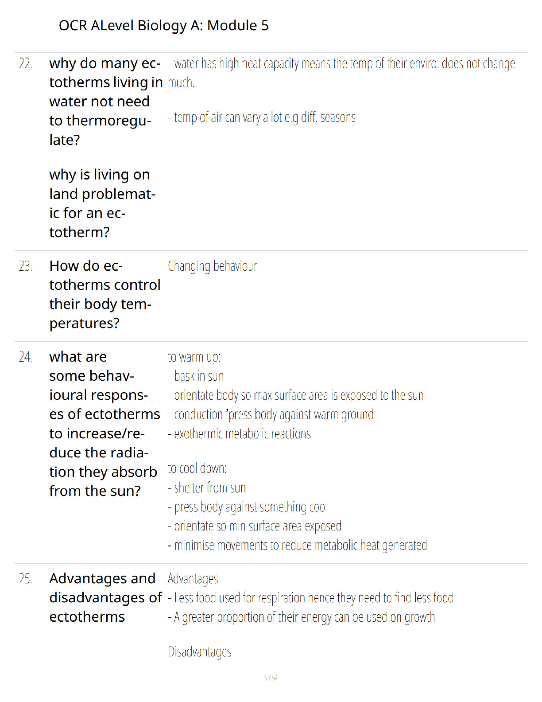This screenshot has width=542, height=702.
Task: Select answer about water's high heat capacity
Action: point(341,73)
